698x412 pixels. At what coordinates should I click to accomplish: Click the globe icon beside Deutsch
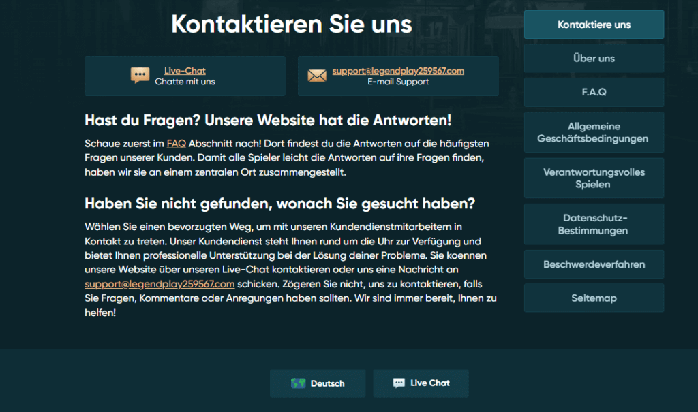pos(299,383)
